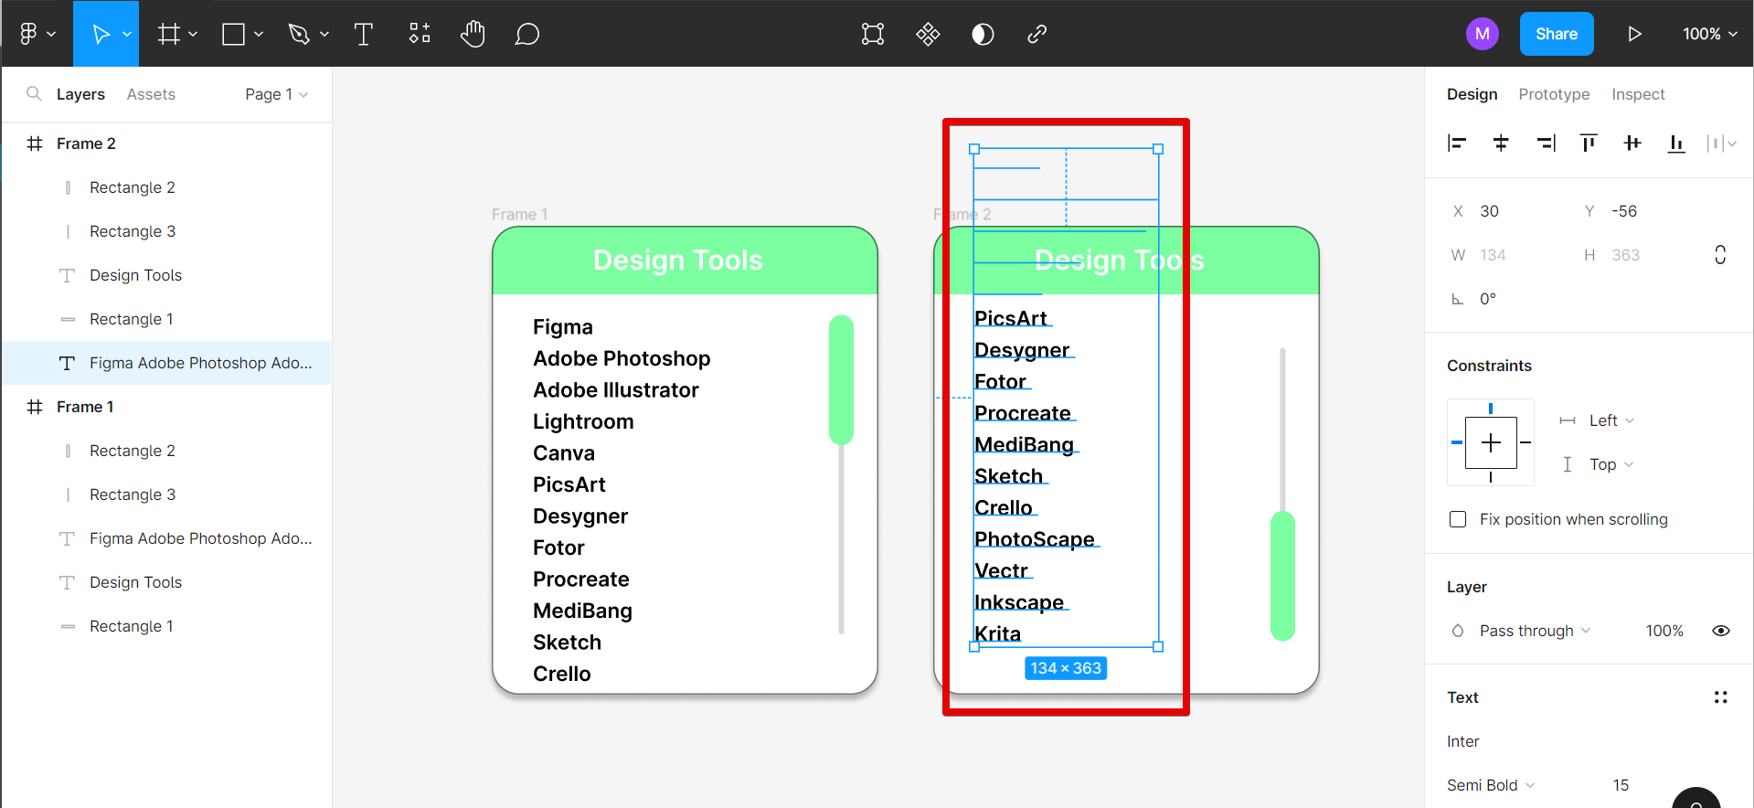Enable Fix position when scrolling checkbox
This screenshot has width=1754, height=808.
click(1458, 519)
